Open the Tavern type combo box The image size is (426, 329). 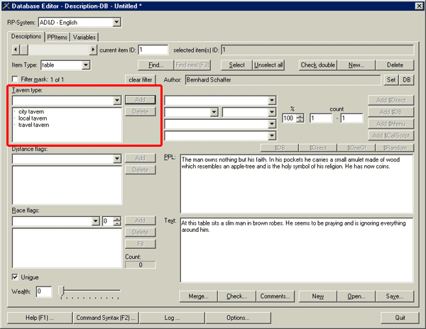[x=117, y=101]
